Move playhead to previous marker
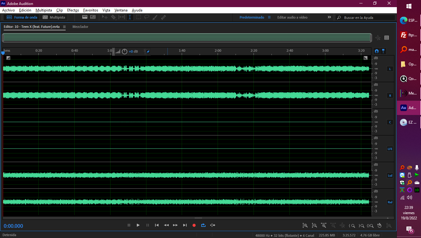The image size is (421, 238). (157, 225)
